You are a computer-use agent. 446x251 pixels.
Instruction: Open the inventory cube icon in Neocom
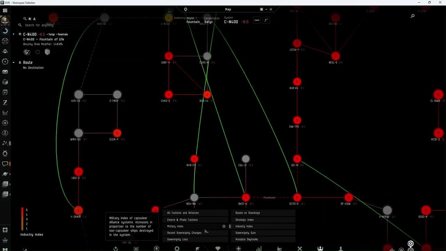(5, 82)
